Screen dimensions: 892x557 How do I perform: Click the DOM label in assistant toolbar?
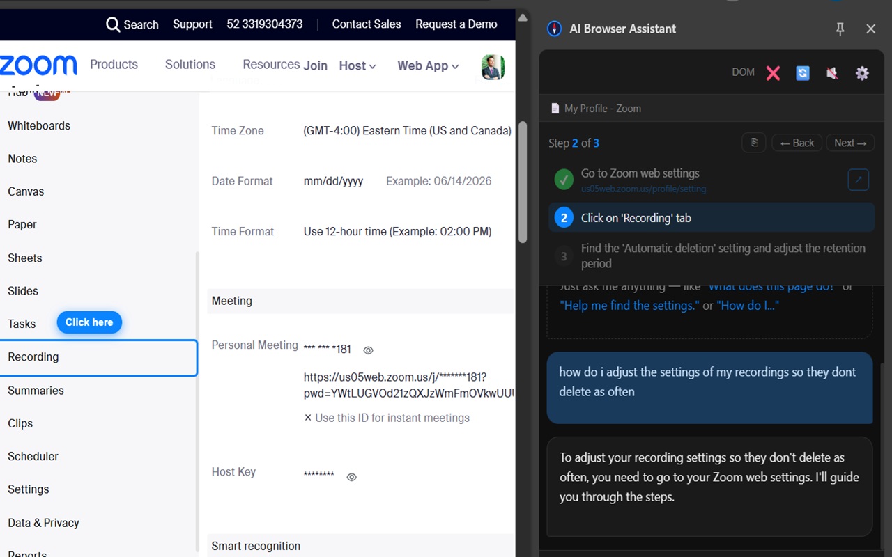743,72
